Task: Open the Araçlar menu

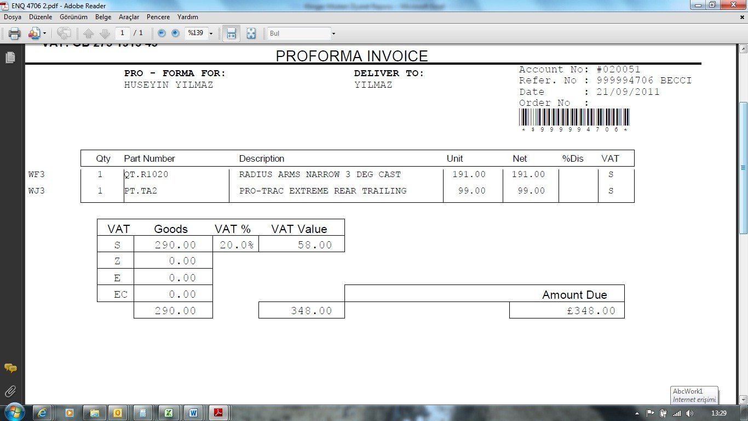Action: (x=129, y=17)
